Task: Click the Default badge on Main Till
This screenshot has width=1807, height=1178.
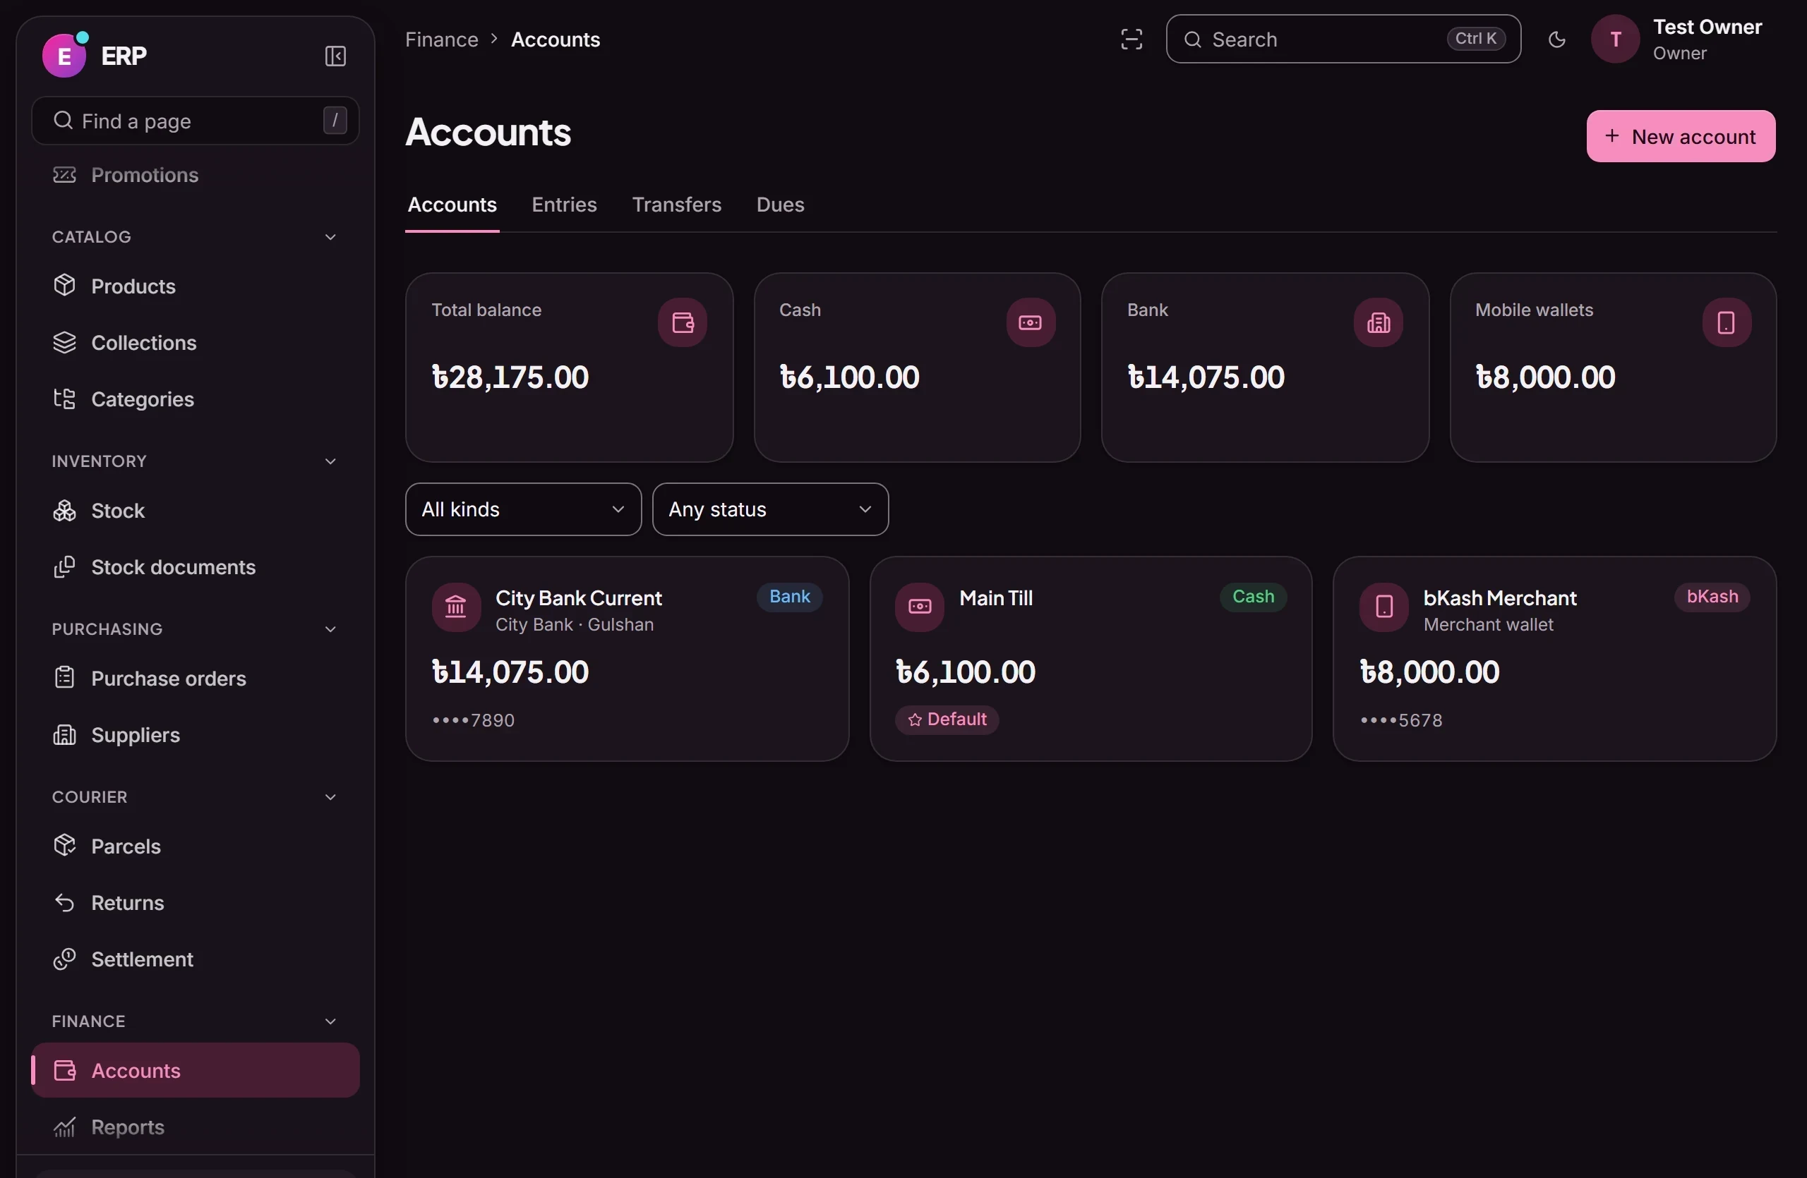Action: 947,719
